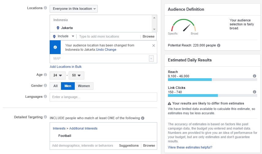Click the locations list scroll down arrow

[154, 29]
